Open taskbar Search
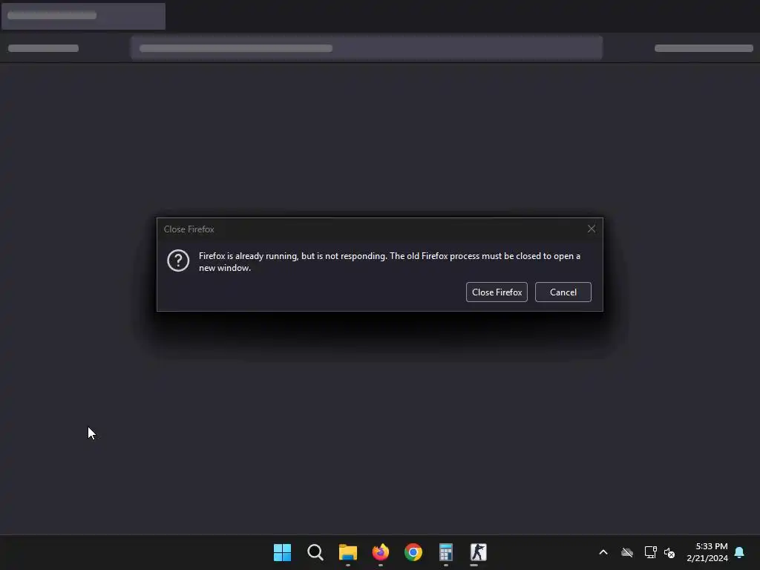Viewport: 760px width, 570px height. click(x=315, y=552)
